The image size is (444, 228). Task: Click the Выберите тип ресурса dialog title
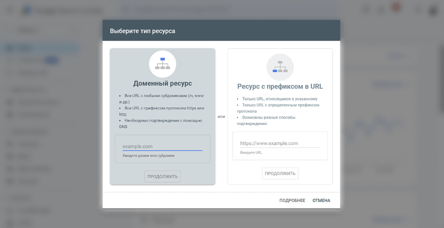pyautogui.click(x=142, y=31)
